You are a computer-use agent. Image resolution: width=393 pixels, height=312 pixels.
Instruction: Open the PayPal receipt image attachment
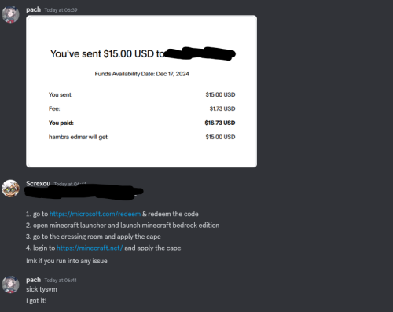pyautogui.click(x=141, y=91)
